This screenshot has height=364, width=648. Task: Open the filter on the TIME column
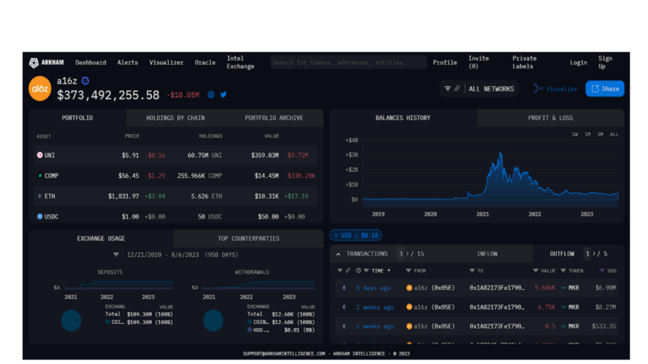point(366,270)
